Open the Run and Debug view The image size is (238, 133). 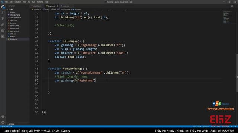click(x=3, y=24)
